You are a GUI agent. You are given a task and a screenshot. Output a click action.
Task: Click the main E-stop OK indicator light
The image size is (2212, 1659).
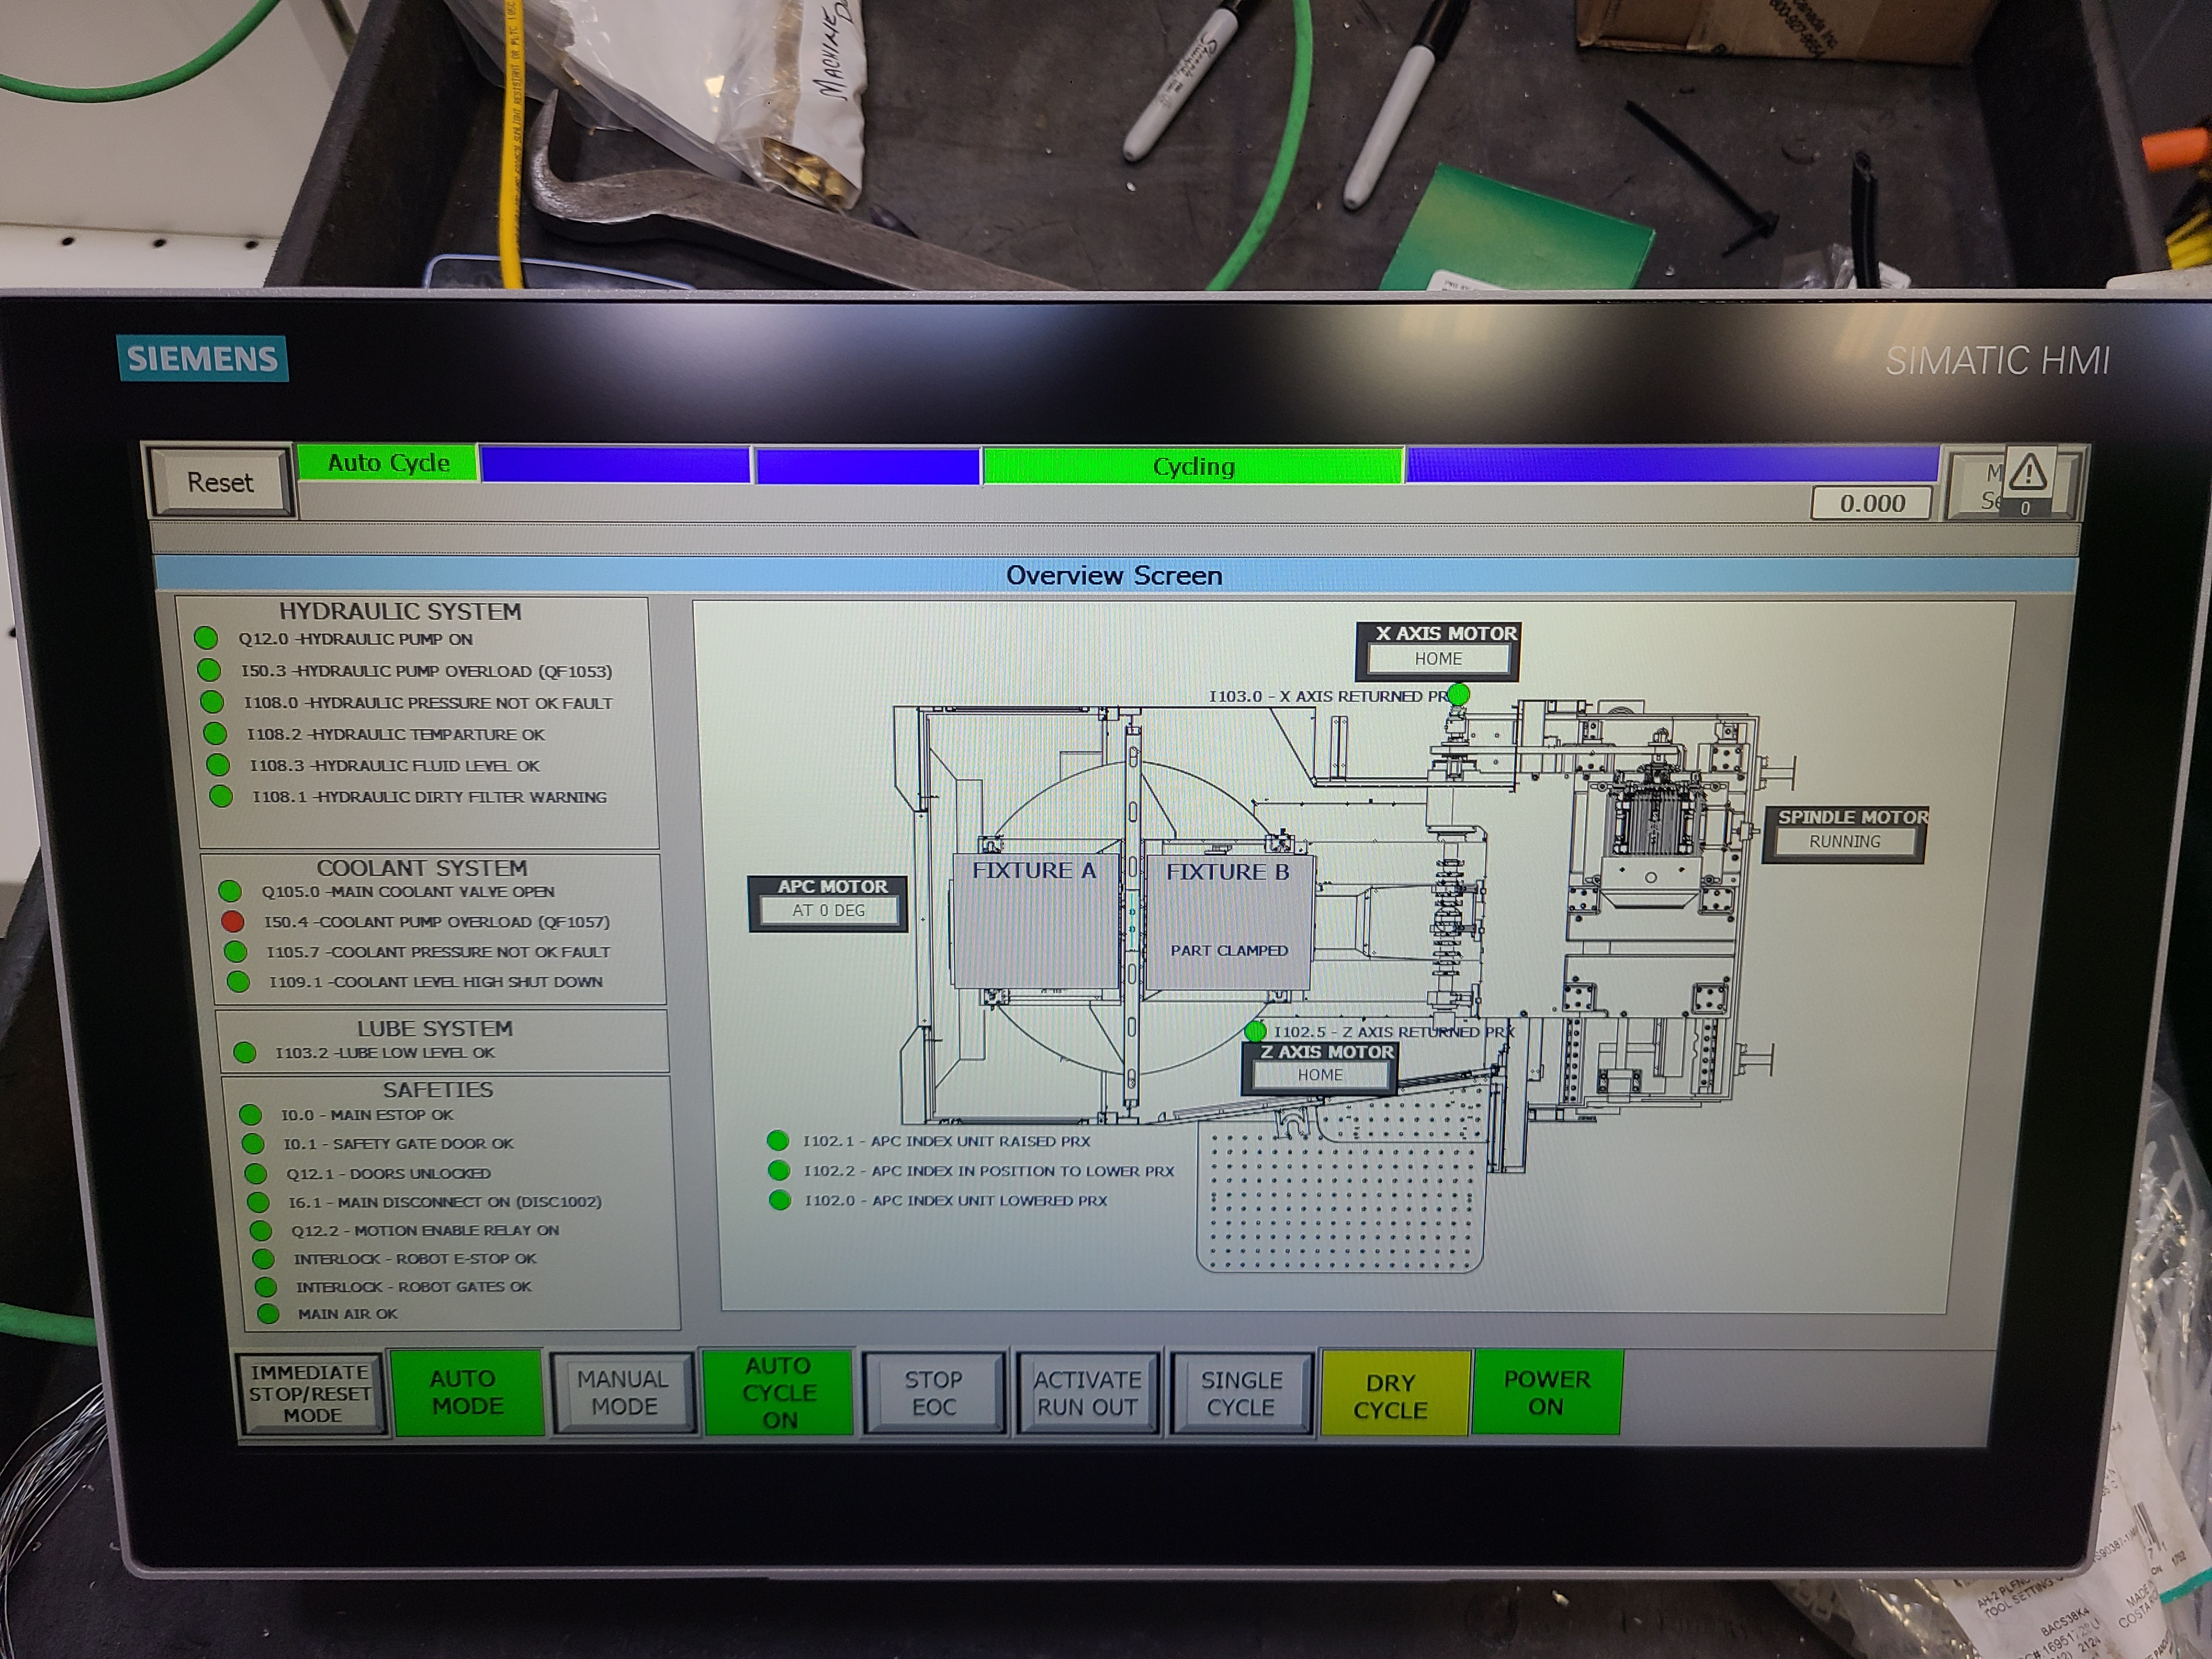pyautogui.click(x=250, y=1114)
